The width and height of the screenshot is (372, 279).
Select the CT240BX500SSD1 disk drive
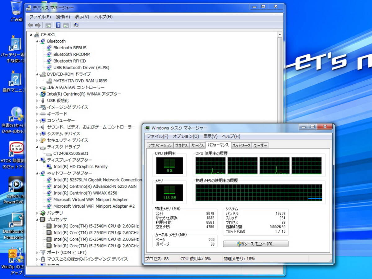pos(71,153)
